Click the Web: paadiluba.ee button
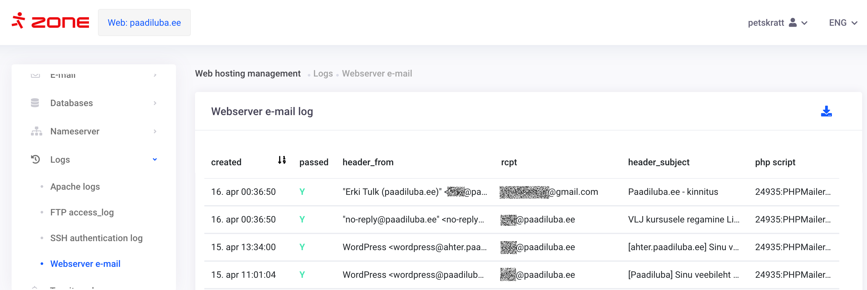This screenshot has width=867, height=290. click(x=144, y=23)
